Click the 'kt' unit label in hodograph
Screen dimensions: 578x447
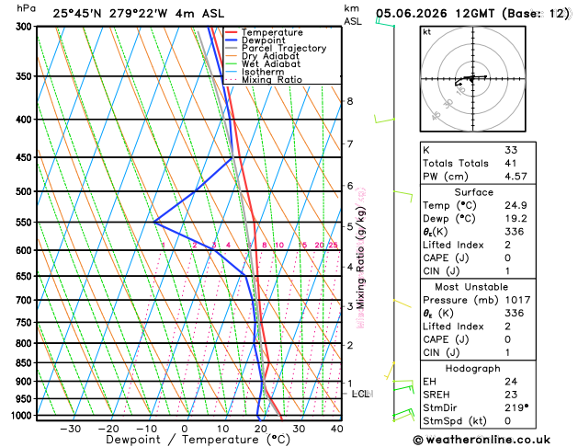[x=427, y=32]
